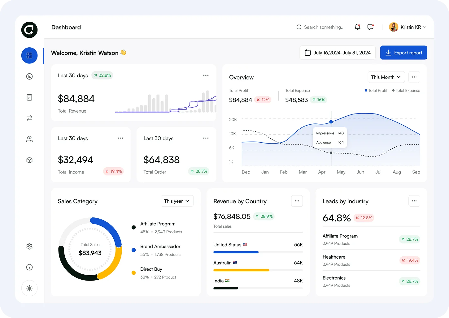Expand the Kristin KR profile menu

pos(408,27)
